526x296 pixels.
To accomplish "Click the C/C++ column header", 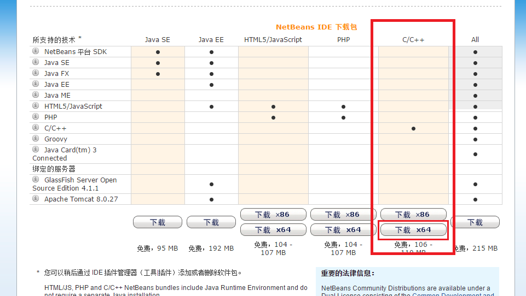I will (413, 40).
